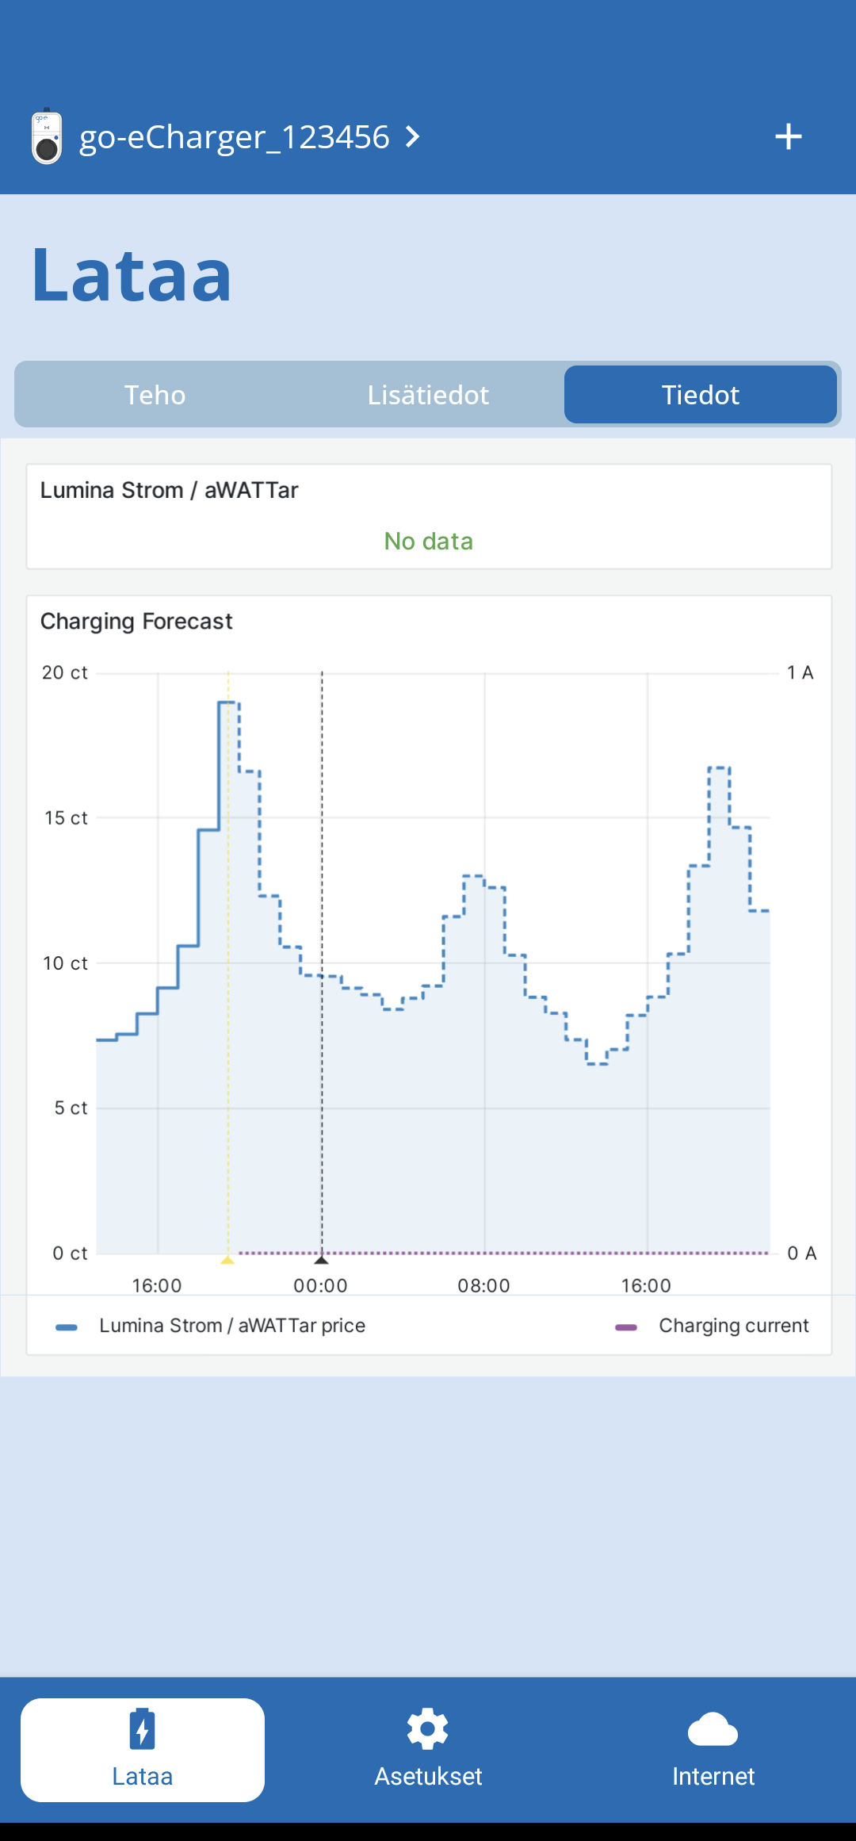Click the yellow triangle marker on the time axis

click(227, 1260)
